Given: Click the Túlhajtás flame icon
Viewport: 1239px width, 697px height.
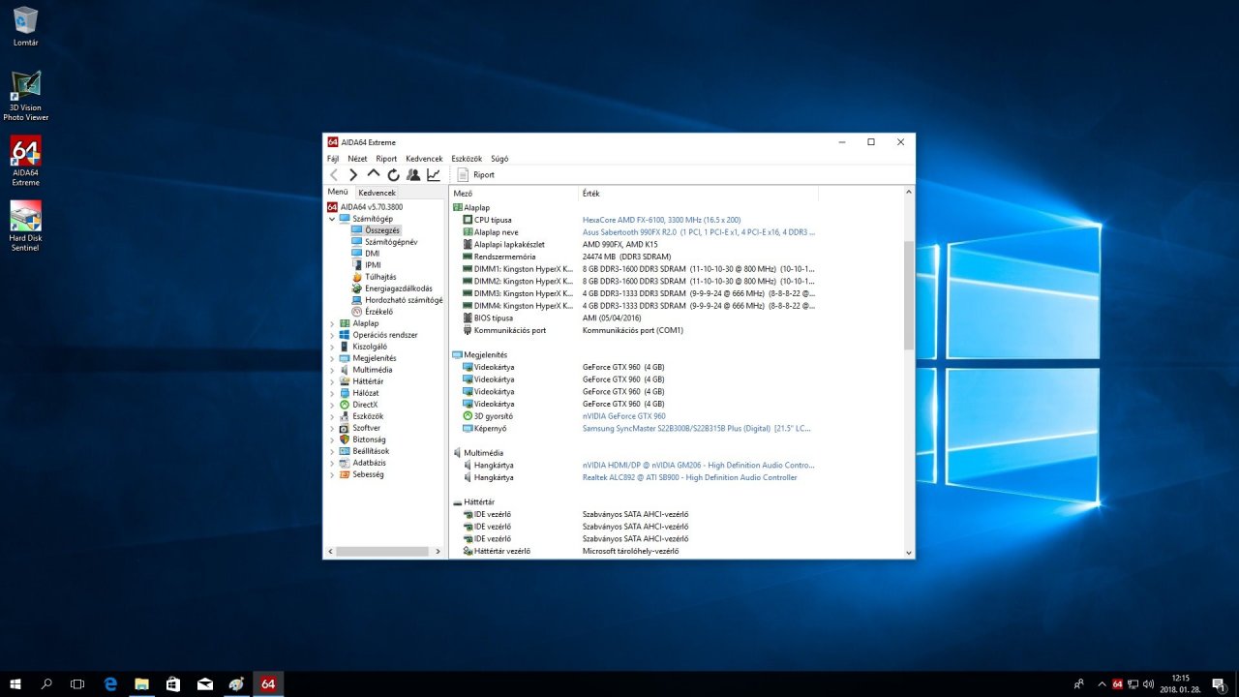Looking at the screenshot, I should pyautogui.click(x=356, y=277).
